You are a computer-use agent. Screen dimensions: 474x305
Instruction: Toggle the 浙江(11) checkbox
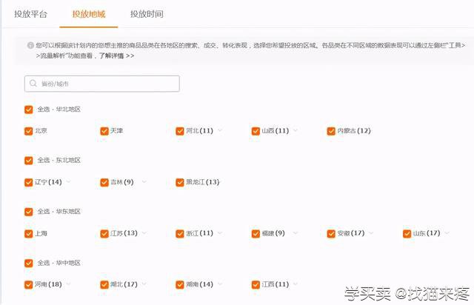point(180,234)
